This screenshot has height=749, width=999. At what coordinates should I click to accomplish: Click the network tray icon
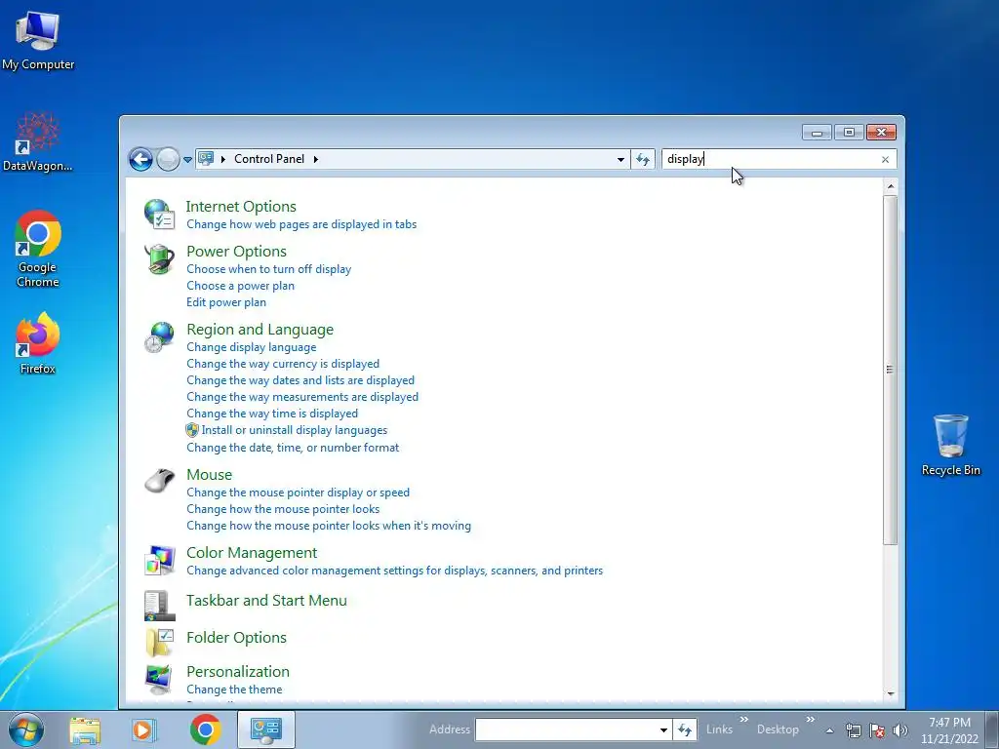tap(853, 730)
